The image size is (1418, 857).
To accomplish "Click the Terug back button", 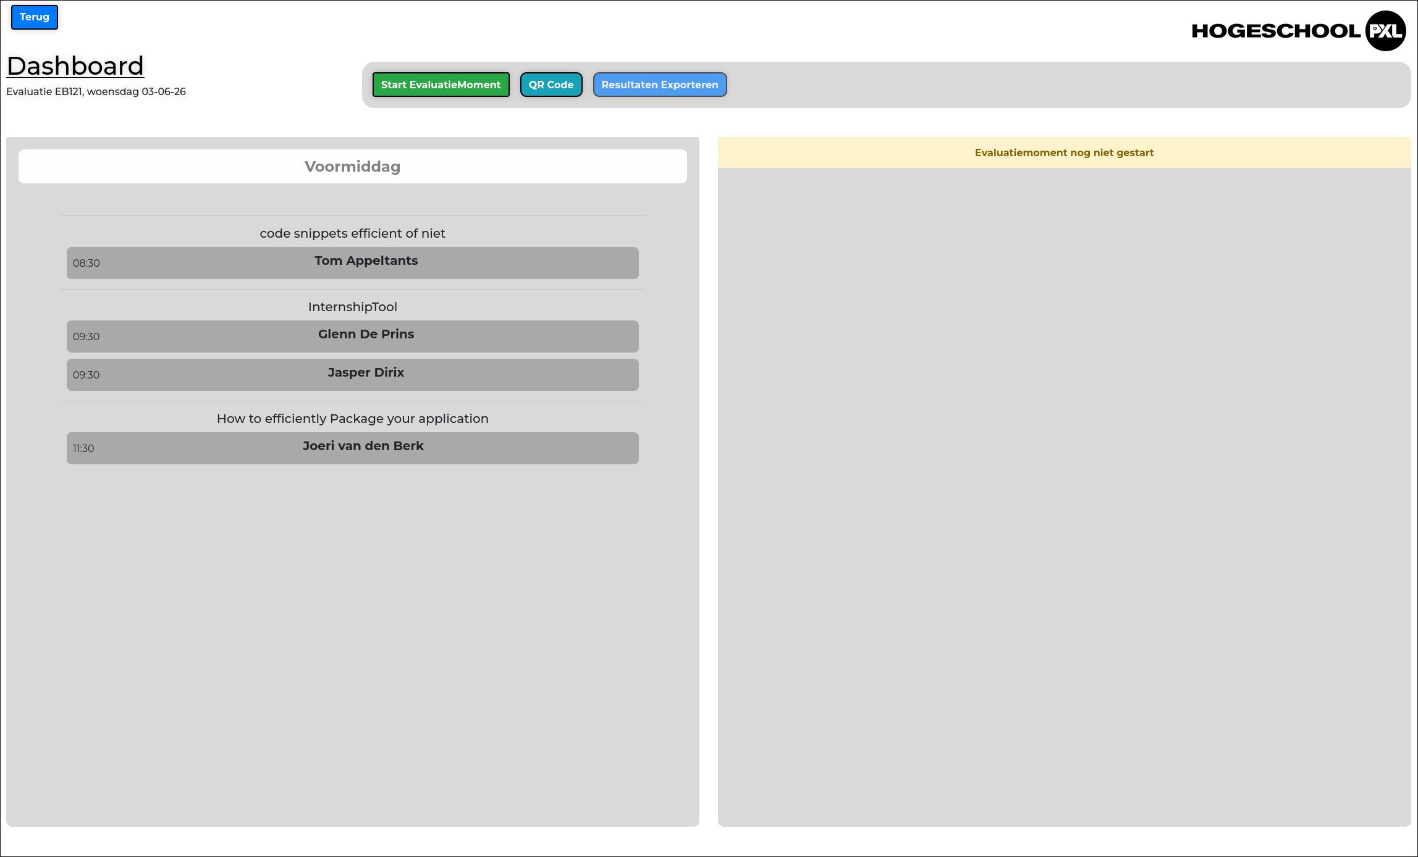I will point(35,17).
